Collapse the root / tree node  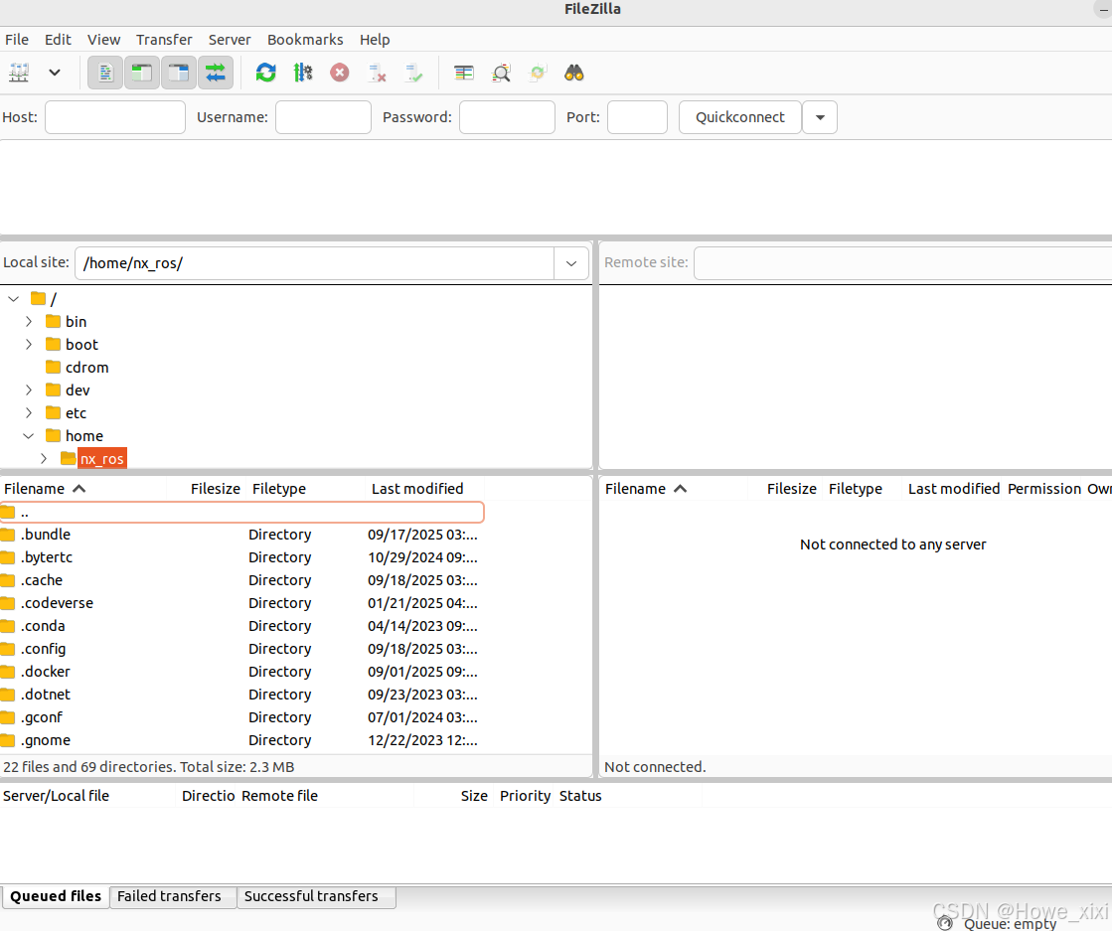click(14, 298)
